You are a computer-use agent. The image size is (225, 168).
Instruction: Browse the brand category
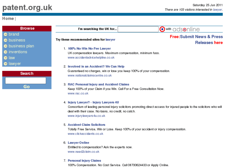tap(14, 34)
